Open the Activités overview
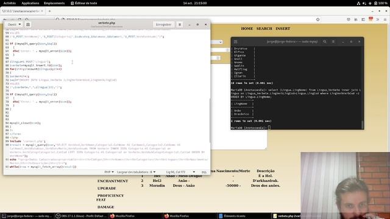 10,3
